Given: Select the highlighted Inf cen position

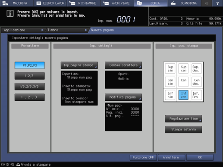Looking at the screenshot, I should pos(183,95).
